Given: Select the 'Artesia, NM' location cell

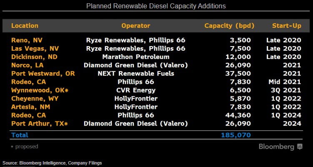Looking at the screenshot, I should point(30,107).
